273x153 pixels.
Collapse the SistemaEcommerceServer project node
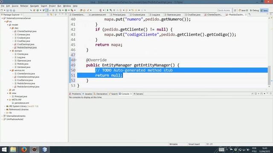[x=2, y=18]
